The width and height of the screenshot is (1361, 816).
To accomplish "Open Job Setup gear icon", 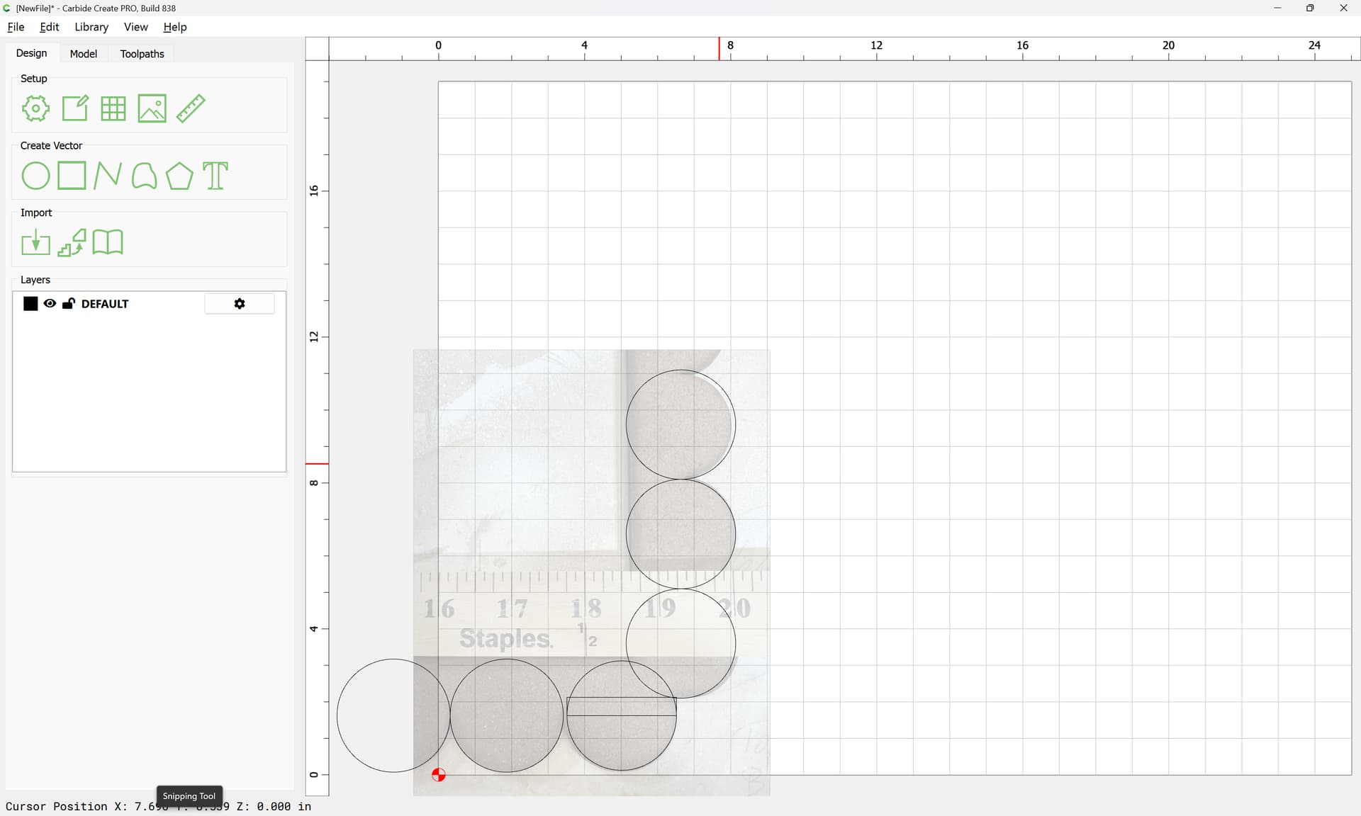I will 35,108.
